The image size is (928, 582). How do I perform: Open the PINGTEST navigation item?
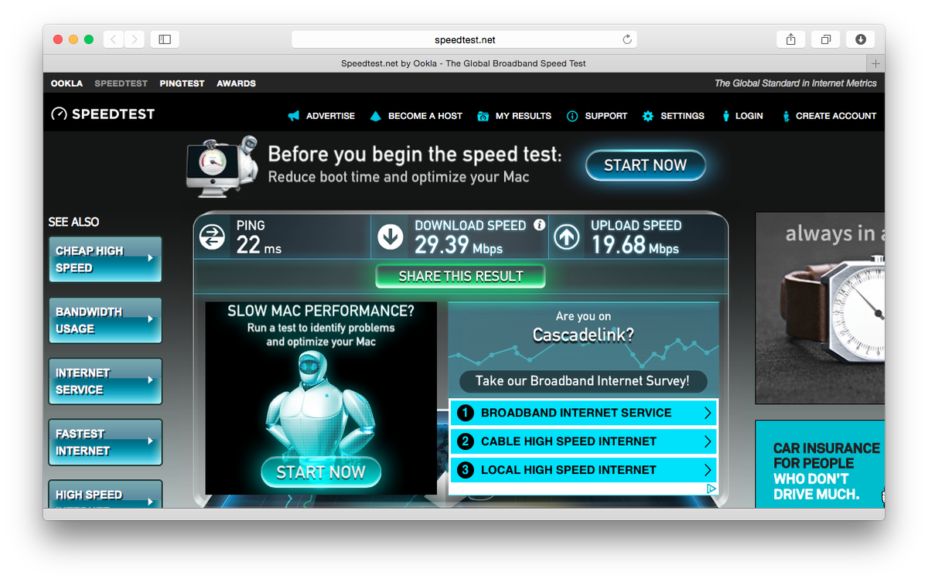pos(182,83)
